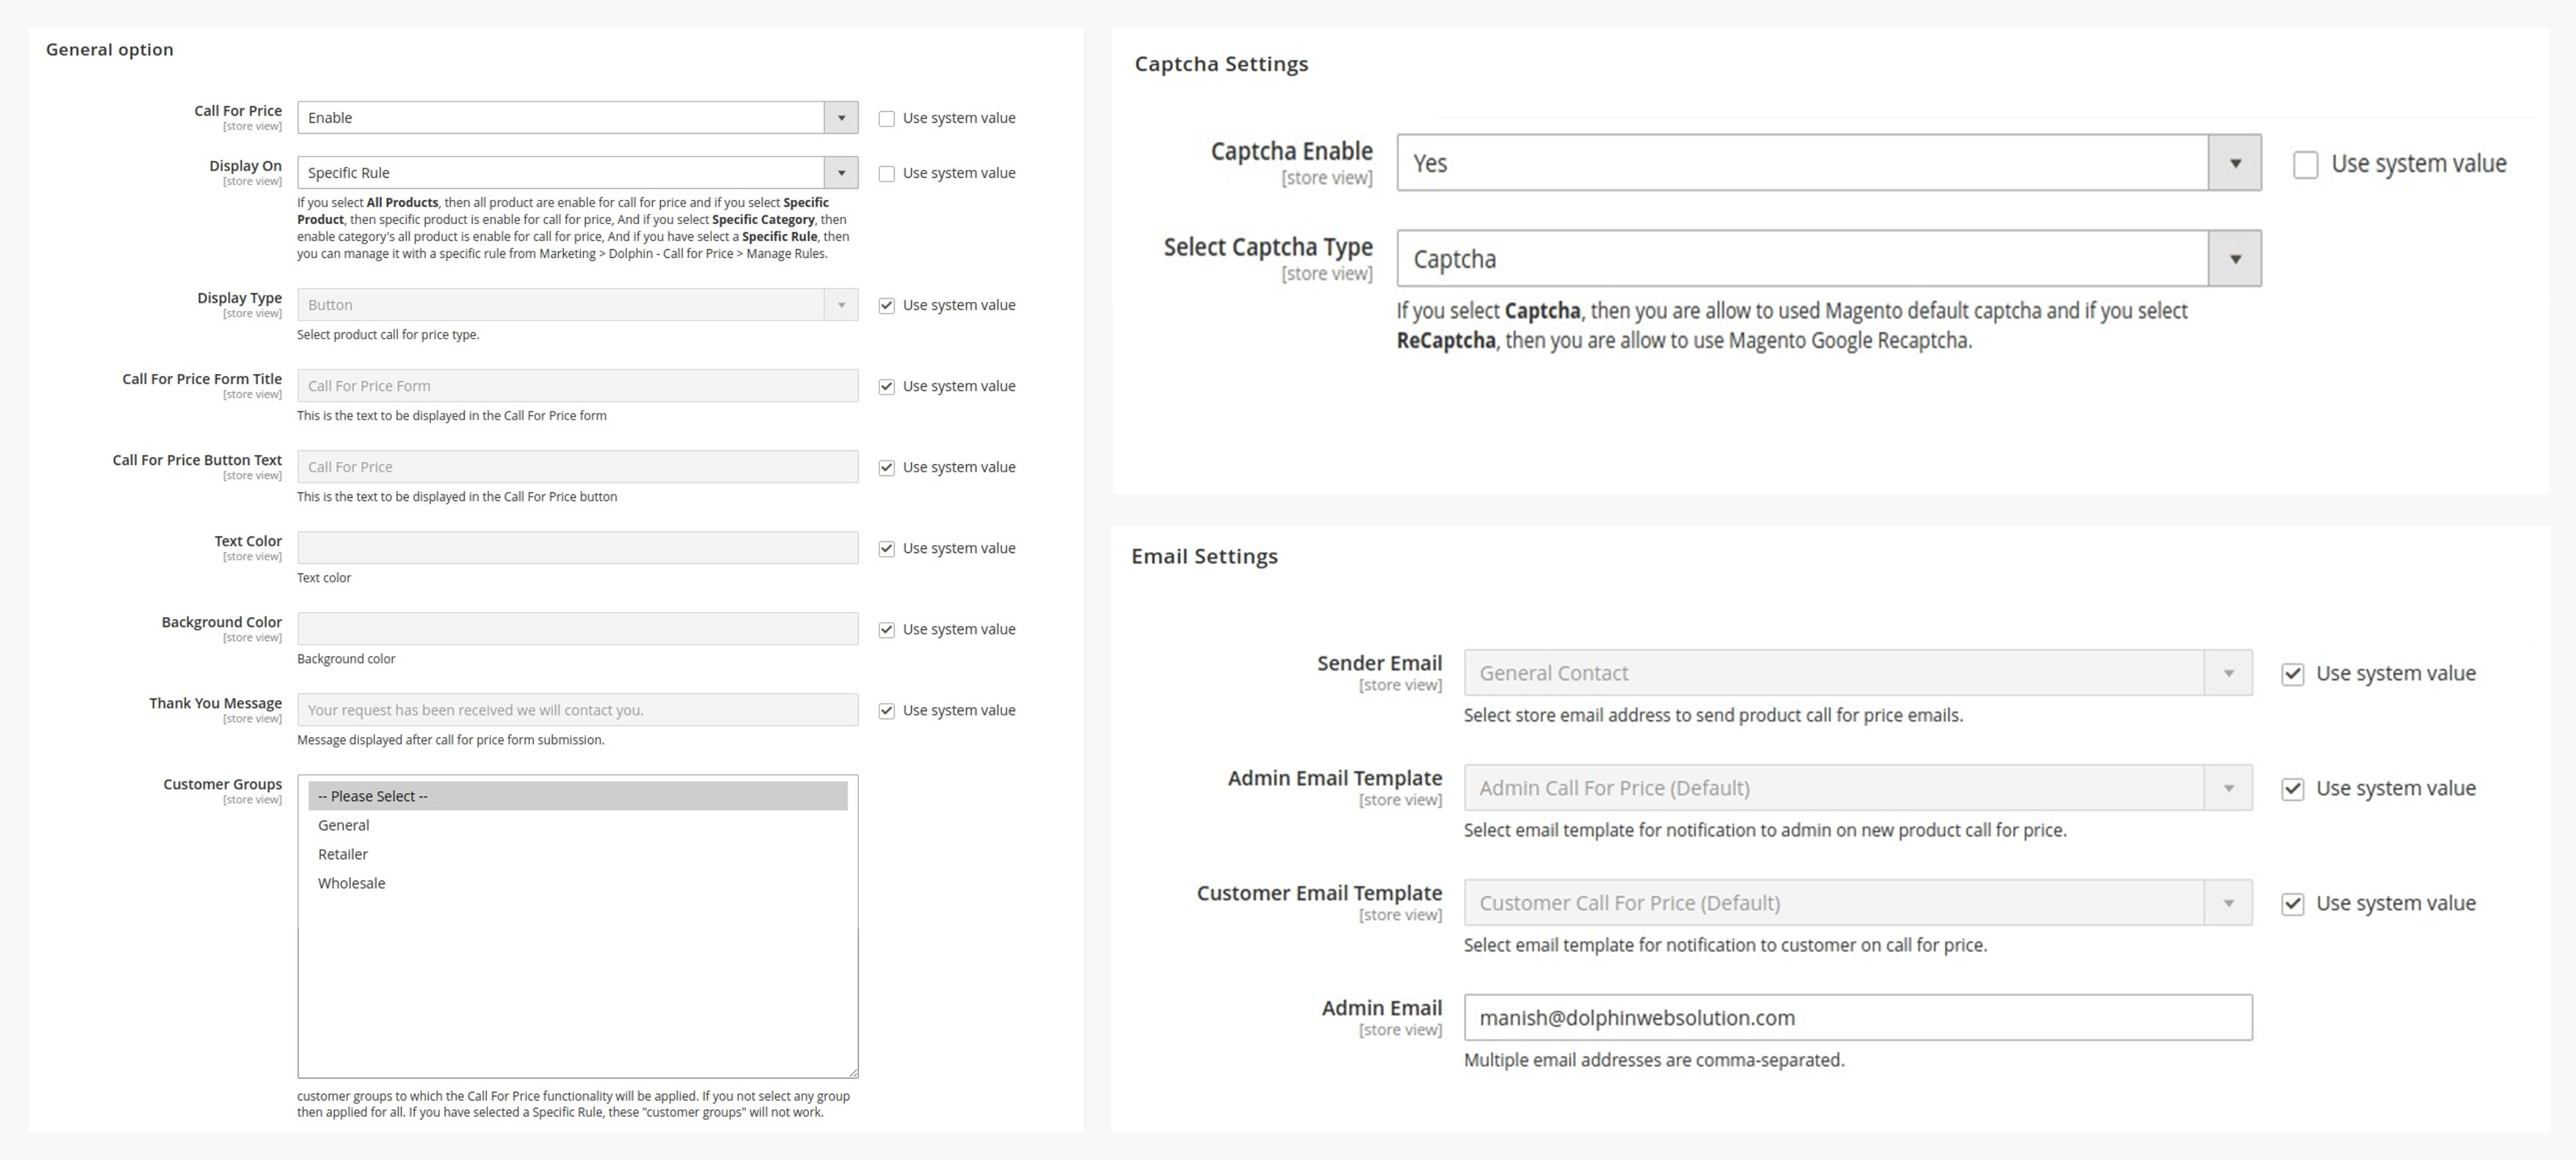Uncheck Use system value for Form Title

pyautogui.click(x=887, y=387)
